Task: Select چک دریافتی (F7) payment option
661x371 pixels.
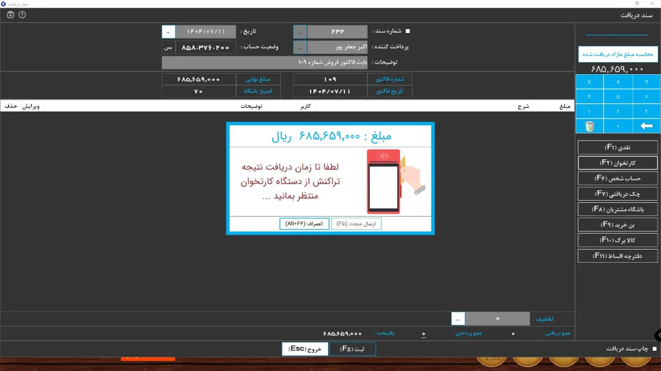Action: pyautogui.click(x=617, y=193)
